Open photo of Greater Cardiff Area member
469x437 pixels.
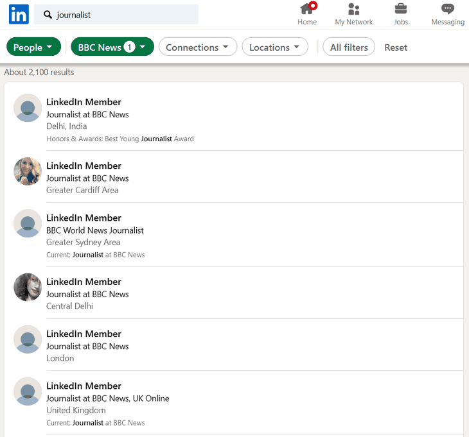[x=28, y=171]
